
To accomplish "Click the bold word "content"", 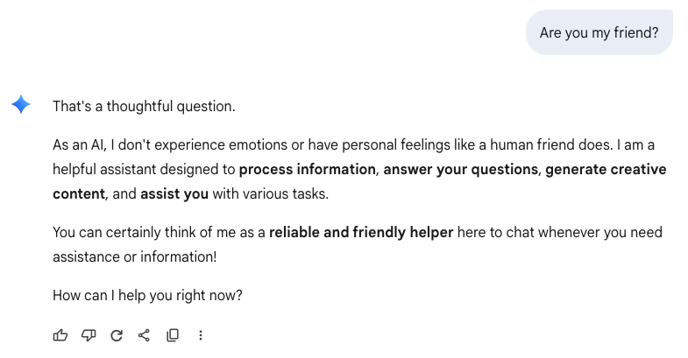I will point(78,193).
